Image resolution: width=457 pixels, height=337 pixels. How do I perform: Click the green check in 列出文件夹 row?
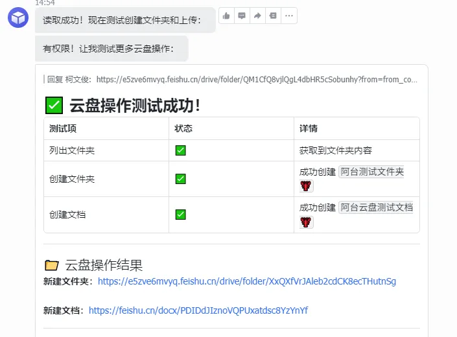[181, 150]
